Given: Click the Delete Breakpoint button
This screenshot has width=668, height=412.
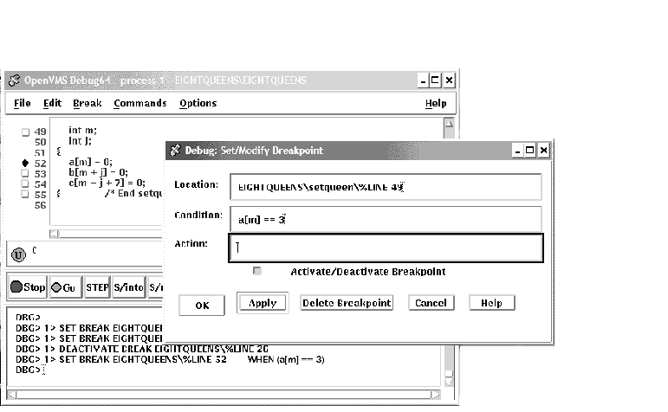Looking at the screenshot, I should pos(347,303).
